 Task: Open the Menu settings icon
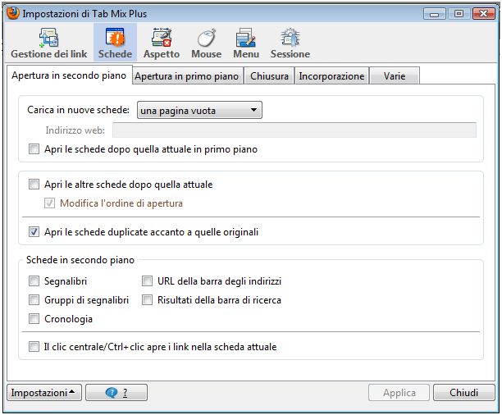(x=245, y=42)
